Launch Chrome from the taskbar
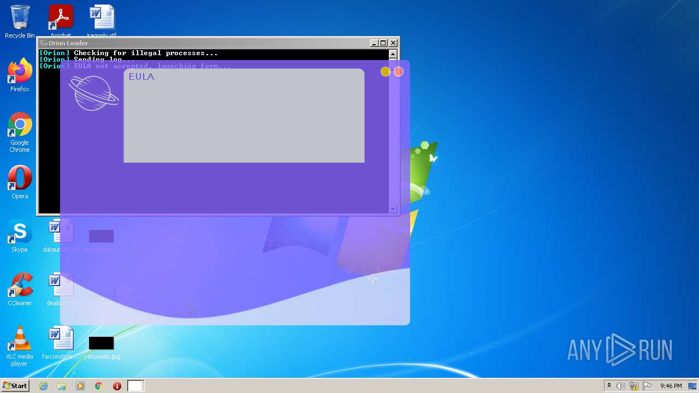699x393 pixels. (99, 386)
